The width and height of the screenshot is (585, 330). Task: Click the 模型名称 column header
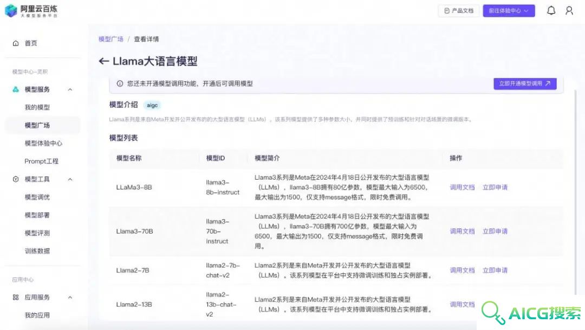(129, 159)
